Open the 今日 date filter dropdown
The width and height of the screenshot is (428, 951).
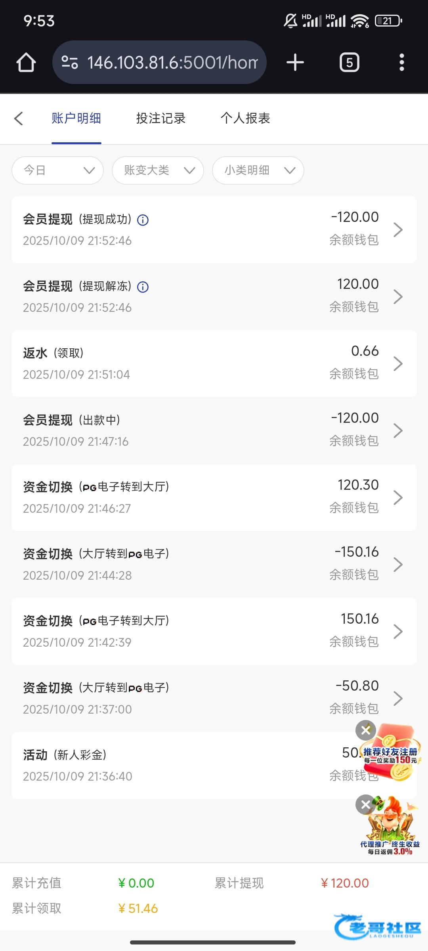(x=58, y=170)
